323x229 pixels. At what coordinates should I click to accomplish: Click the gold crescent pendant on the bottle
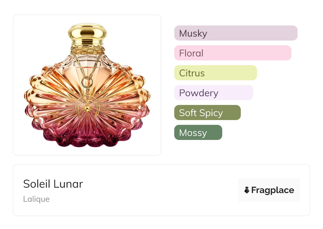pos(87,107)
